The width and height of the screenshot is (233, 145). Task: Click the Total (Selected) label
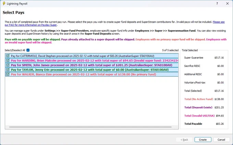coord(193,91)
